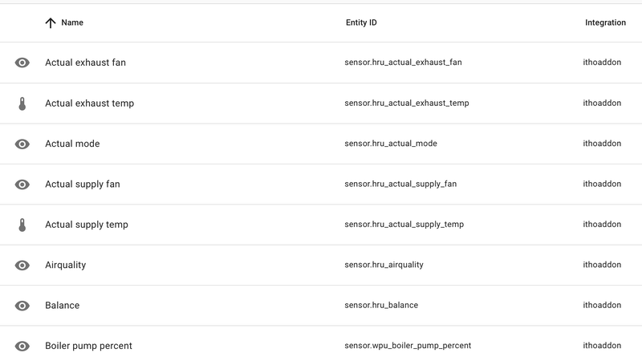
Task: Click entity ID sensor.hru_actual_supply_fan
Action: pos(400,184)
